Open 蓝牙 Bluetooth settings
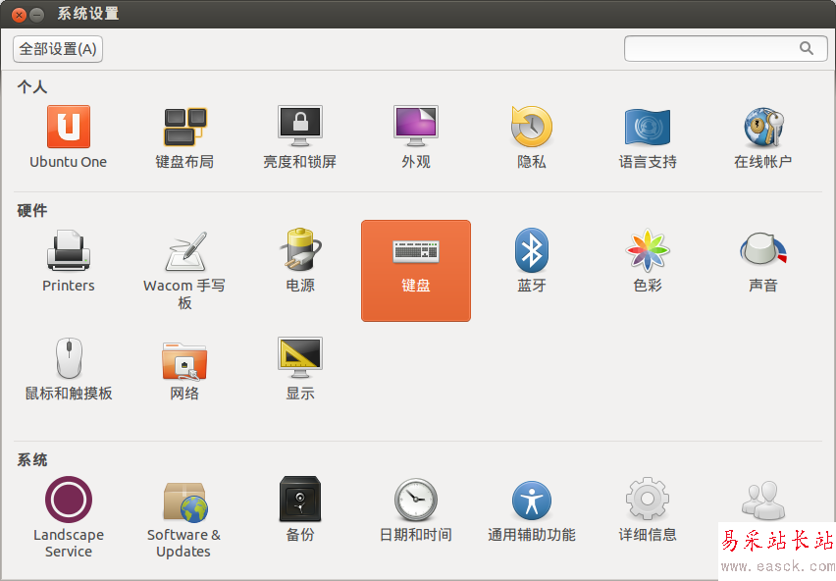Viewport: 836px width, 581px height. click(532, 261)
